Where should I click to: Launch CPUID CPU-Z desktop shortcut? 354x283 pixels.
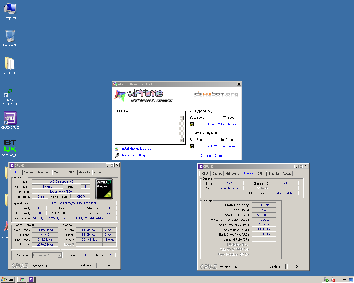click(x=10, y=120)
